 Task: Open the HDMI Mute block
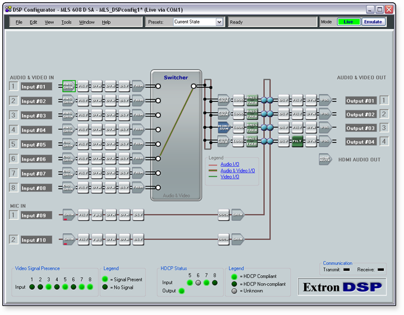click(325, 160)
